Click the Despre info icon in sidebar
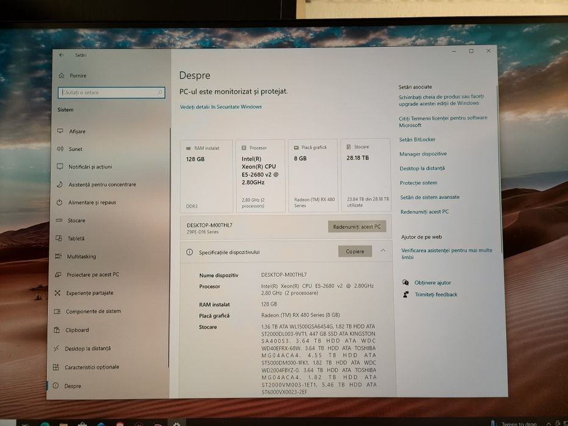 point(55,385)
